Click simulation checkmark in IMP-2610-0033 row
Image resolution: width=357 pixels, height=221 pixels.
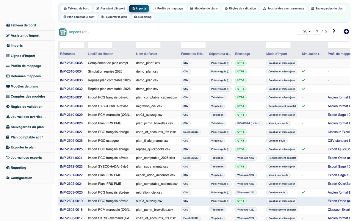point(303,80)
